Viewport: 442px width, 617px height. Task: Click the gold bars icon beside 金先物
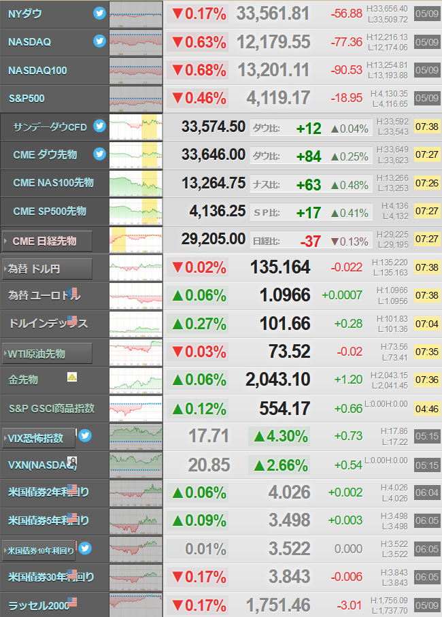72,377
